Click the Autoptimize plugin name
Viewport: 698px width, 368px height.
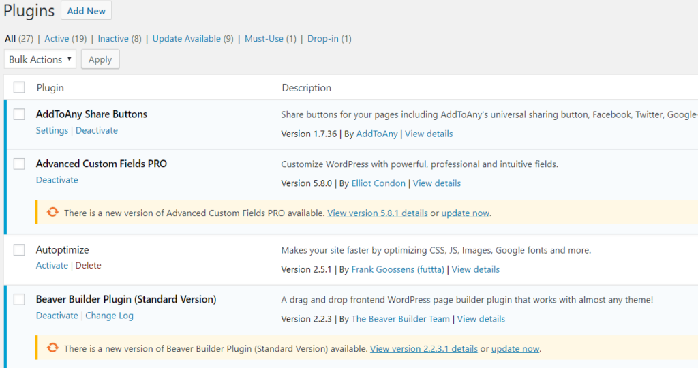click(62, 250)
